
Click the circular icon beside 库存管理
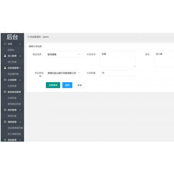click(5, 110)
